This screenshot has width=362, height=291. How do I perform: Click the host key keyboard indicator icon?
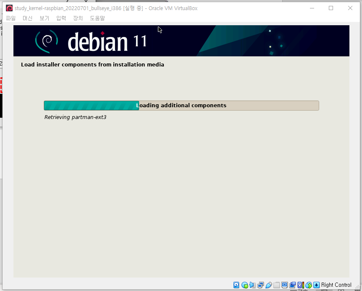pos(316,285)
